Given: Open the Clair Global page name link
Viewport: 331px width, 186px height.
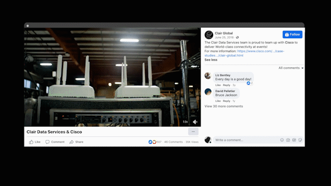Looking at the screenshot, I should (224, 33).
